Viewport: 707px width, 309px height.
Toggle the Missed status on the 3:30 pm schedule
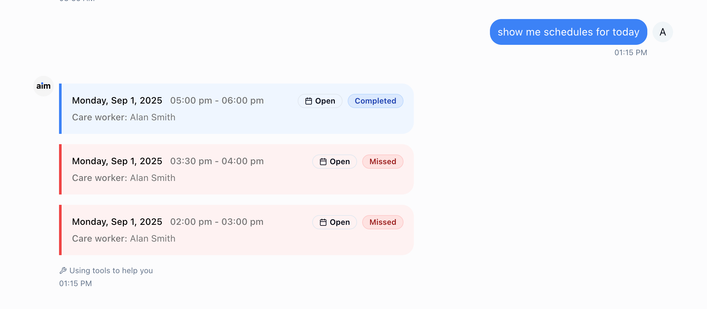click(x=383, y=161)
